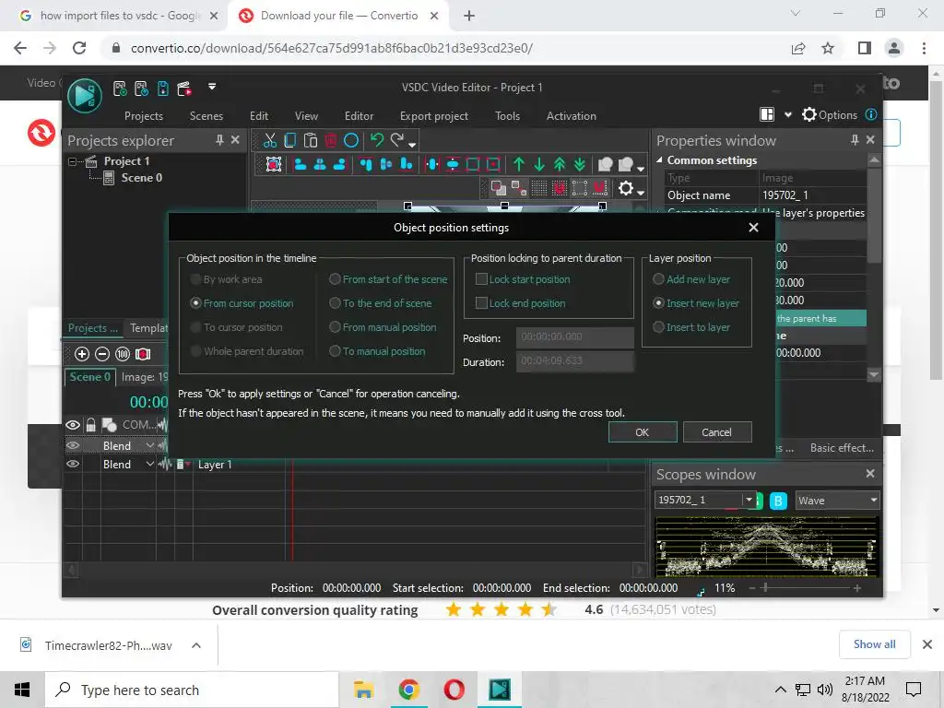The width and height of the screenshot is (944, 708).
Task: Select 'Add new layer' radio button
Action: 658,279
